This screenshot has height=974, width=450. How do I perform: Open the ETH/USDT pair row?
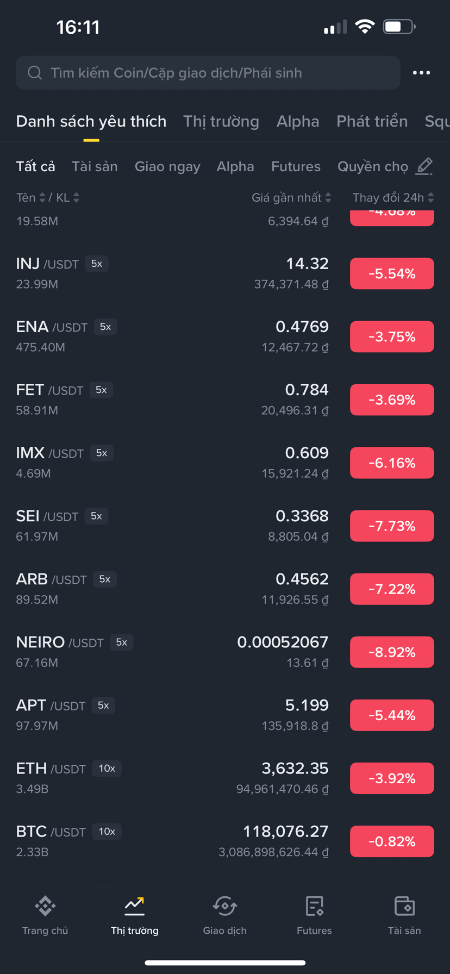pyautogui.click(x=225, y=778)
